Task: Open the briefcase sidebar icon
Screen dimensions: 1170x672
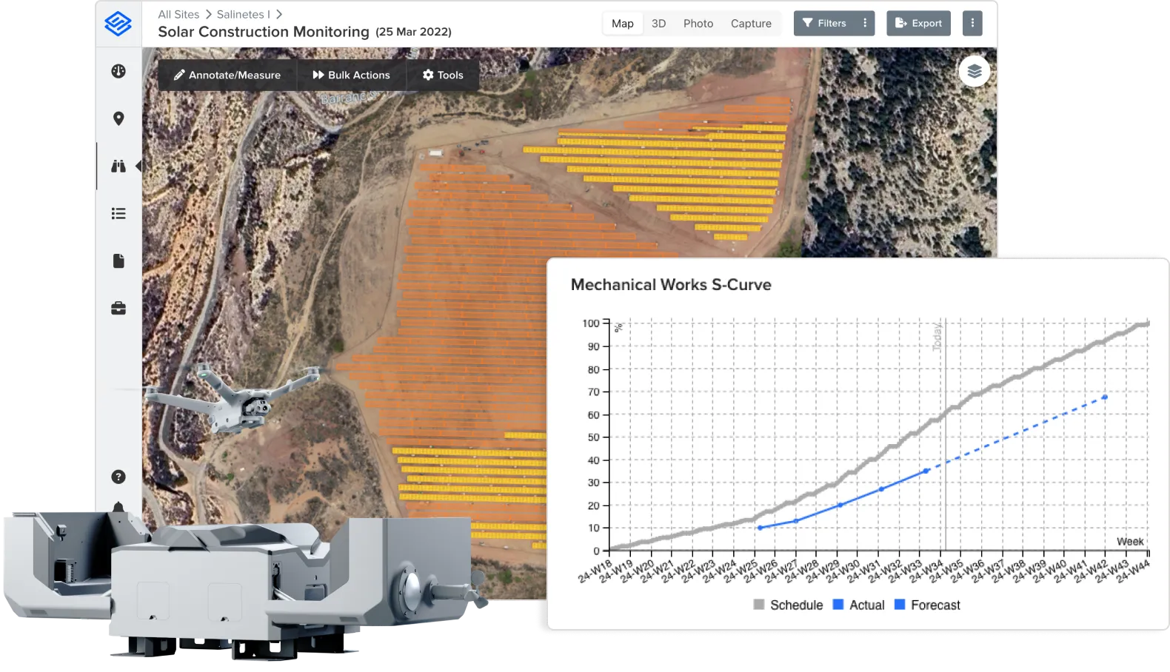Action: 118,308
